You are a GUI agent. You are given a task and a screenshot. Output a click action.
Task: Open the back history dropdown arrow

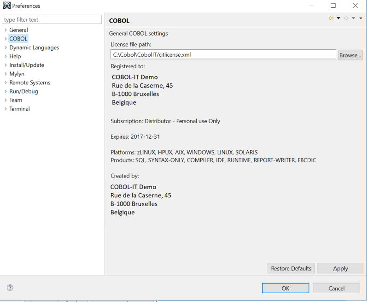[x=339, y=18]
